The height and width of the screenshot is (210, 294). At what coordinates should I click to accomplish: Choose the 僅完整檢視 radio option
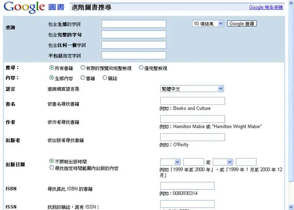141,68
